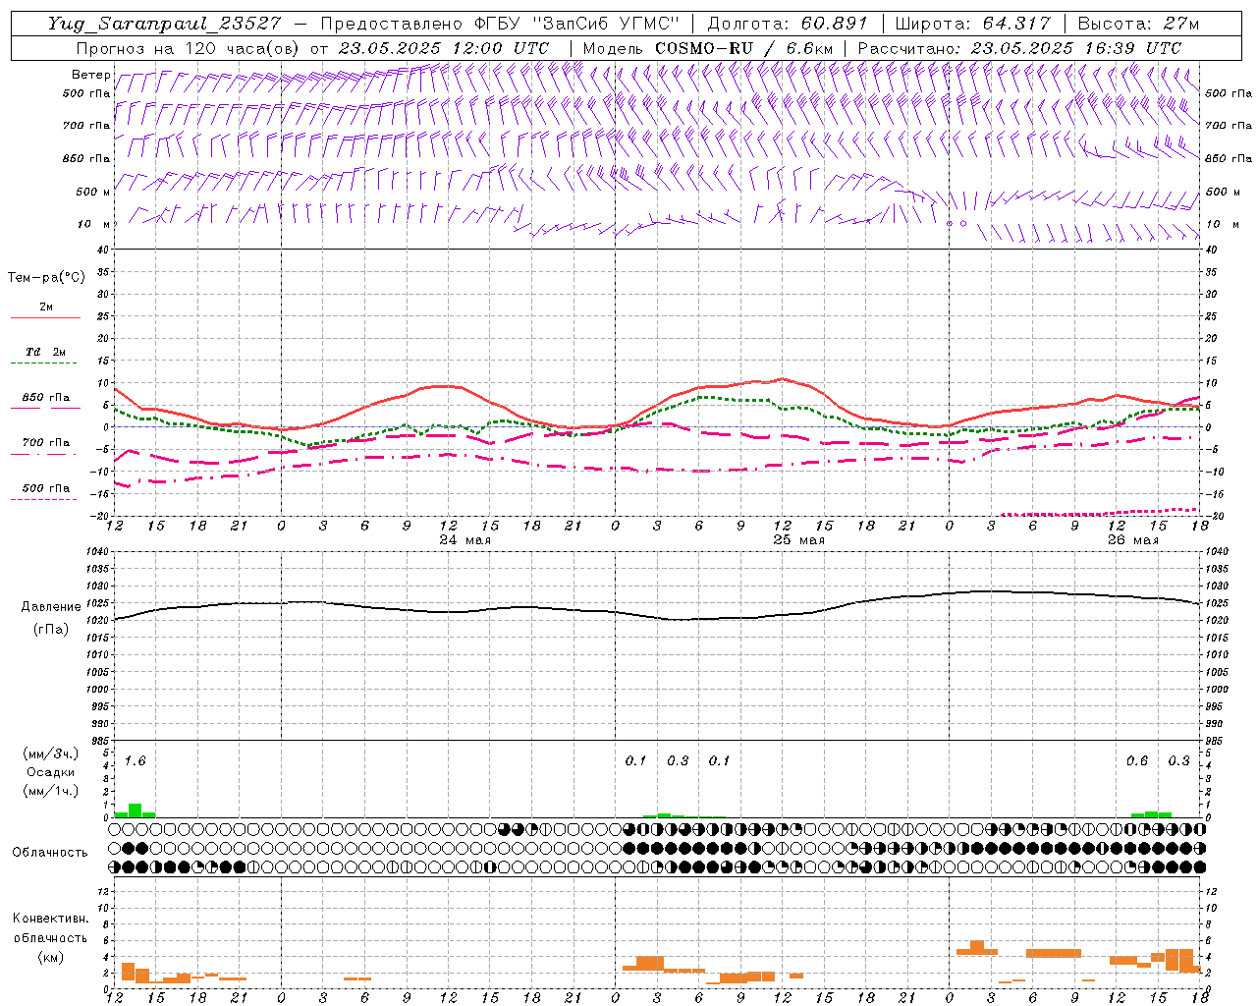Click the 'Предоставлено ФГБУ "ЗапСиб УГМС"' text
The width and height of the screenshot is (1257, 1006).
[x=499, y=24]
